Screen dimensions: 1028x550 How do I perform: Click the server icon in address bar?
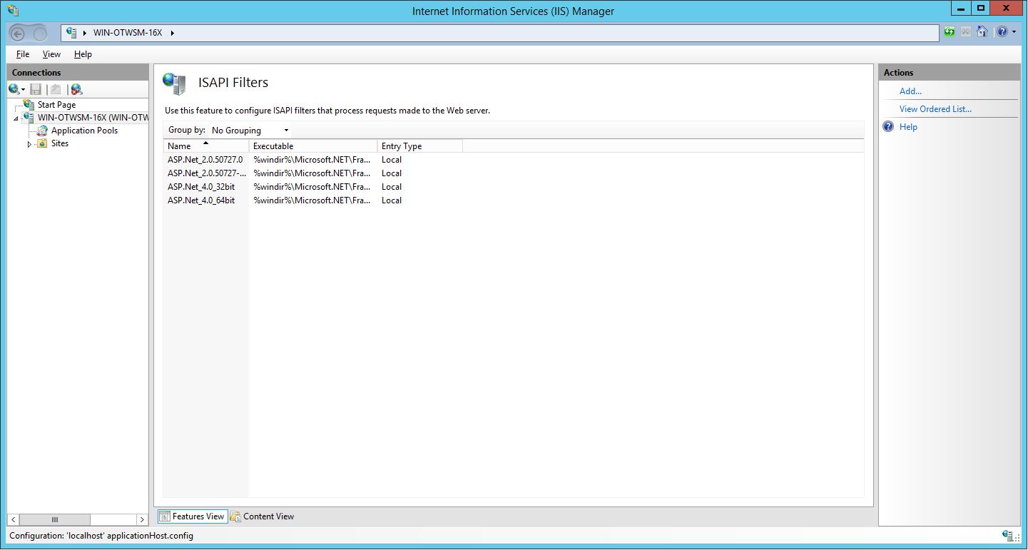[71, 33]
